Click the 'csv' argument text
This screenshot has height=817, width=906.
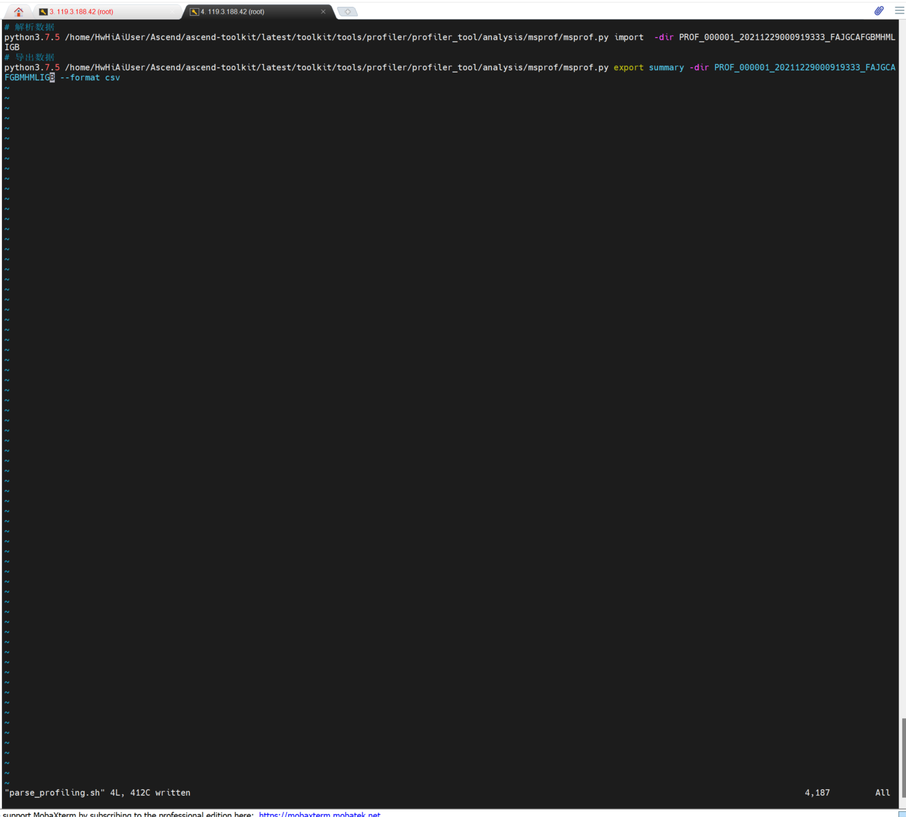click(113, 77)
